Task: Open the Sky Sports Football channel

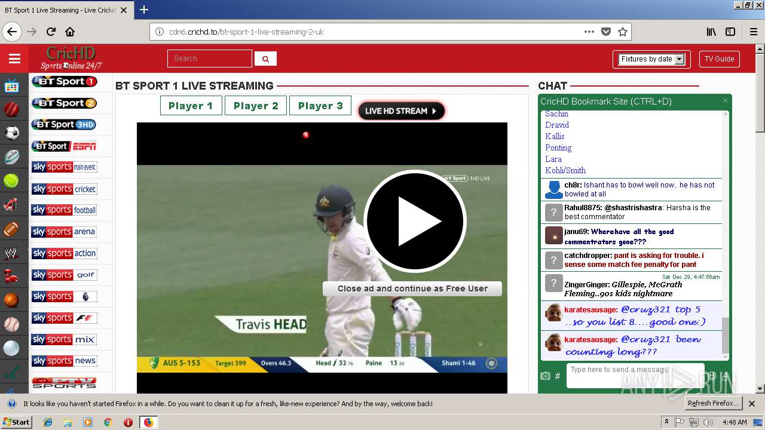Action: pos(64,210)
